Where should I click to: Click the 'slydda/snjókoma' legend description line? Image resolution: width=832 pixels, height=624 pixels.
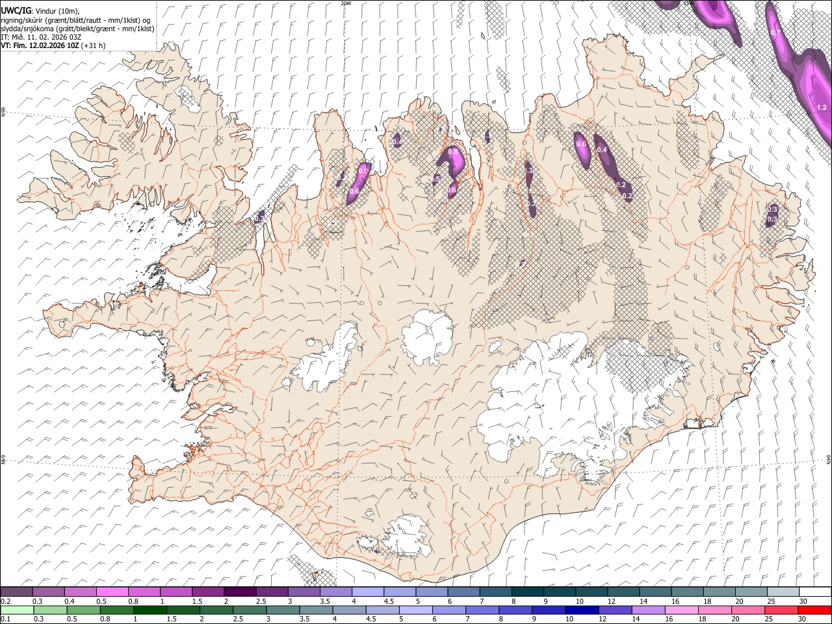click(77, 29)
